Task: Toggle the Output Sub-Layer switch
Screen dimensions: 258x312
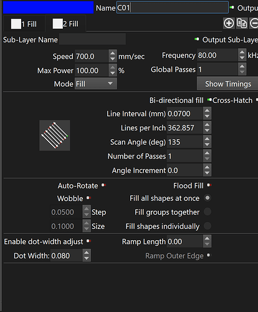Action: tap(196, 39)
